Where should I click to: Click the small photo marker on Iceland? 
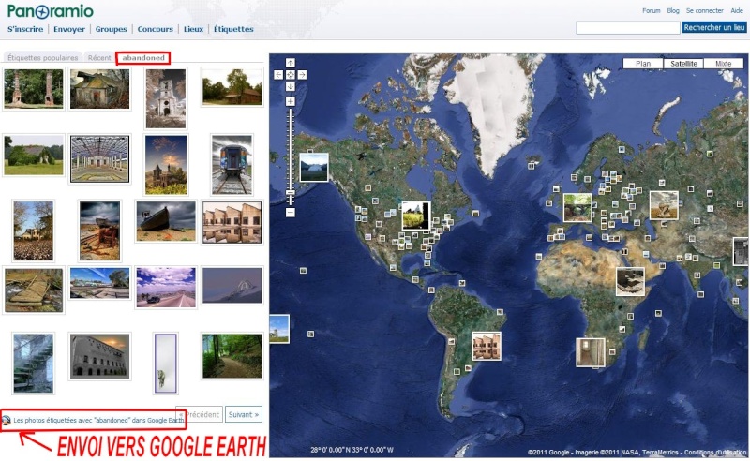(x=531, y=166)
